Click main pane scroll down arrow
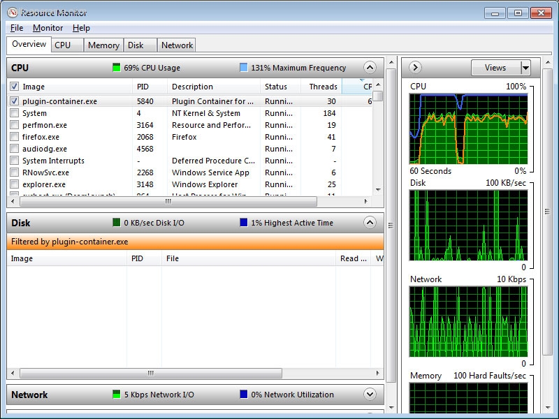 pos(391,408)
